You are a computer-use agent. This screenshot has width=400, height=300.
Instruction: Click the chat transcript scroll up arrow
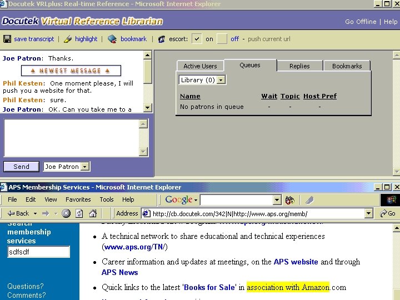147,55
